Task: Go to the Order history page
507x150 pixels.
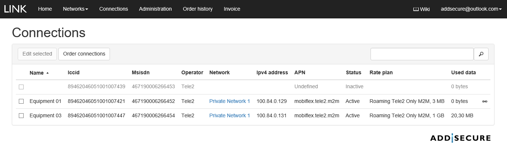Action: [197, 9]
